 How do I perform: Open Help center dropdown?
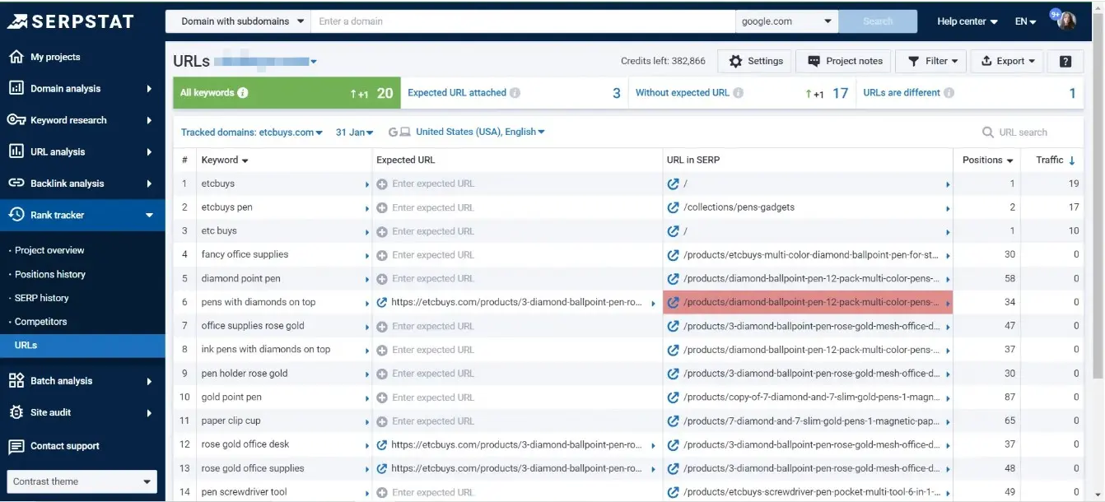967,21
